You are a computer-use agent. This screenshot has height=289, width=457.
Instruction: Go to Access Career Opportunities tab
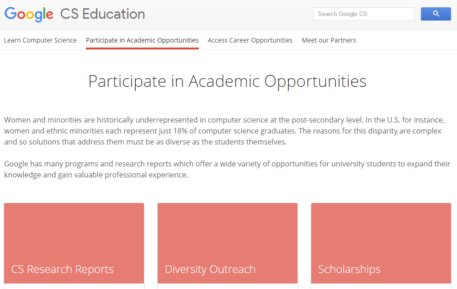(x=250, y=40)
